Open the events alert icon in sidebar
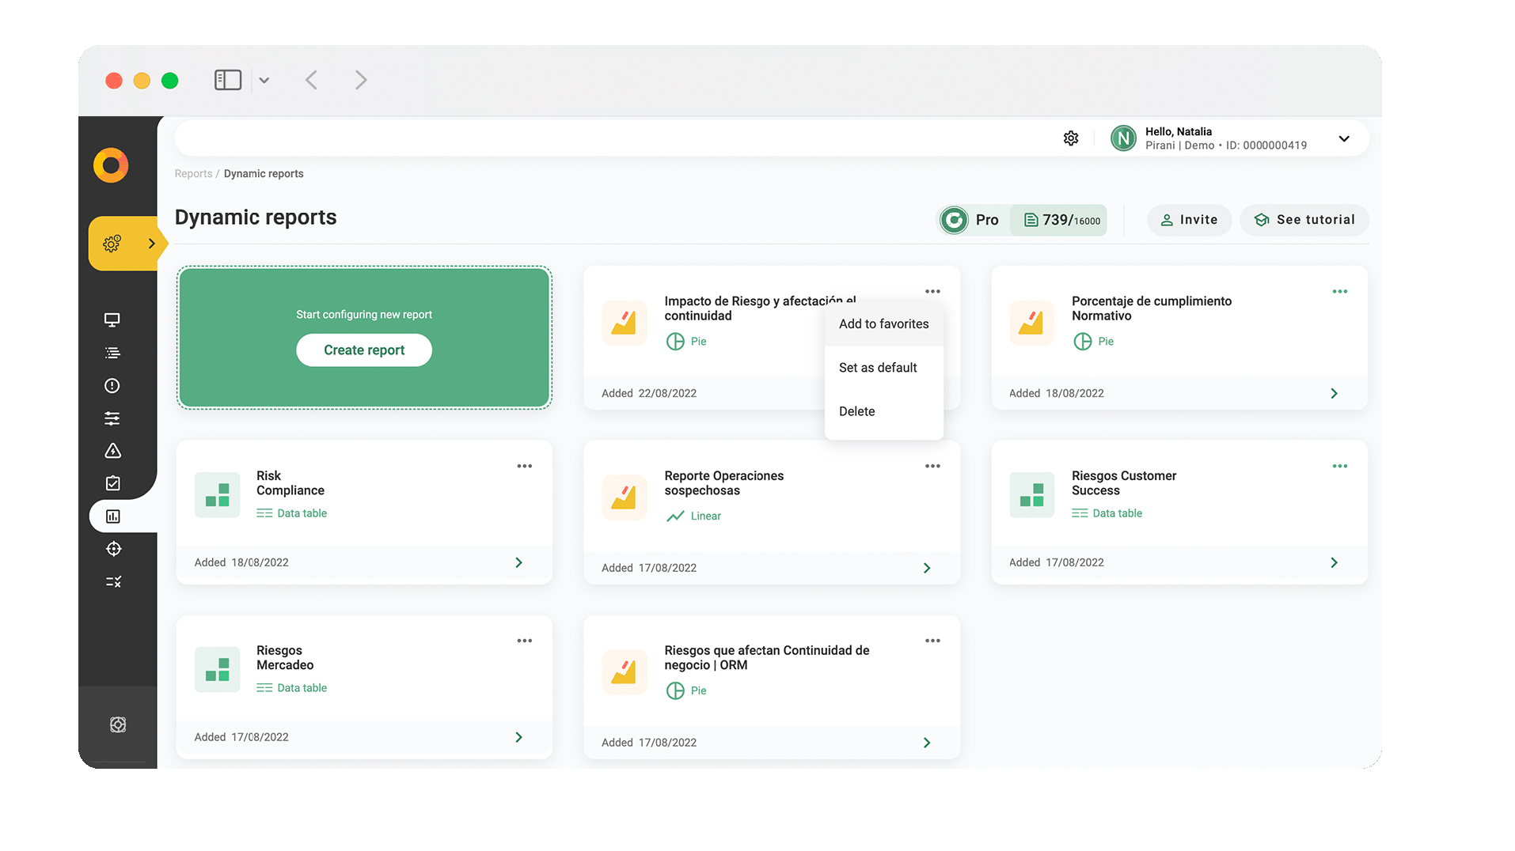 [x=112, y=386]
